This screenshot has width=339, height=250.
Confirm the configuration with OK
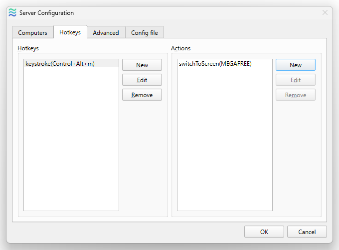[264, 232]
